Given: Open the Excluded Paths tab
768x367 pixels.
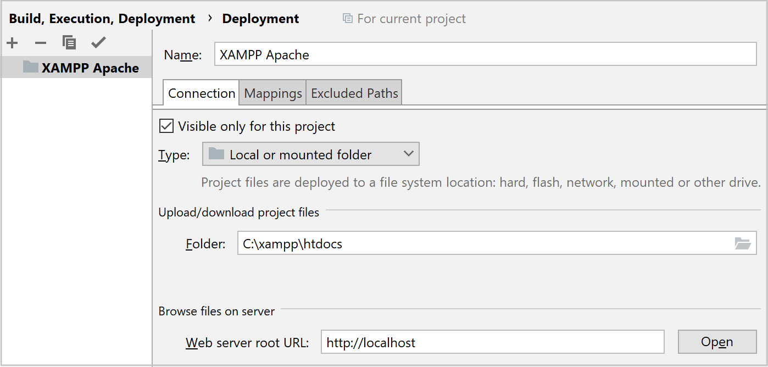Looking at the screenshot, I should click(x=354, y=93).
